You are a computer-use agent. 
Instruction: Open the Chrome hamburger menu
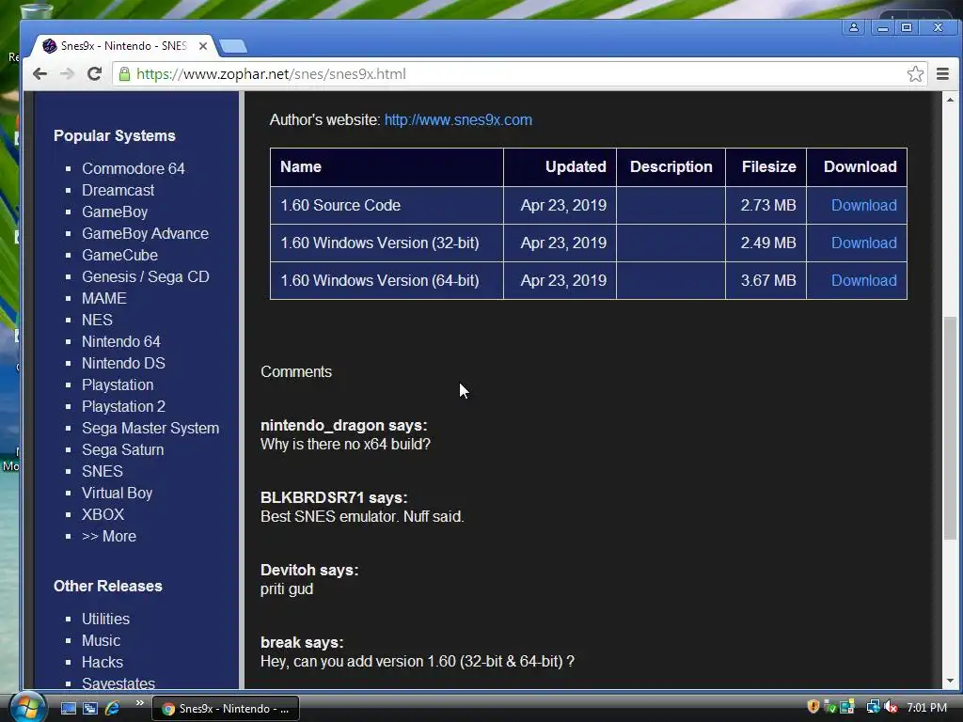pos(942,74)
